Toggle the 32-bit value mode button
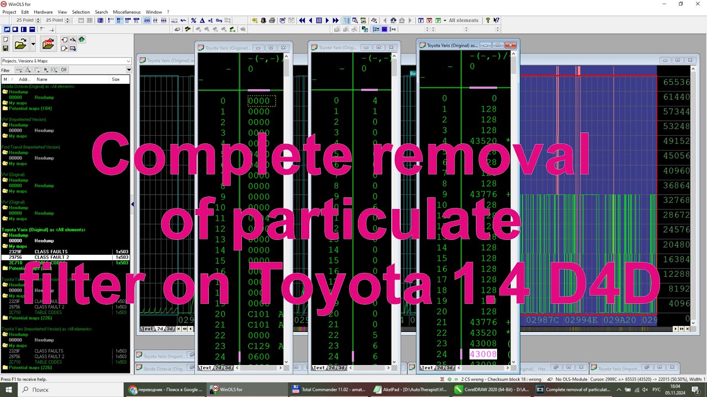 tap(128, 20)
